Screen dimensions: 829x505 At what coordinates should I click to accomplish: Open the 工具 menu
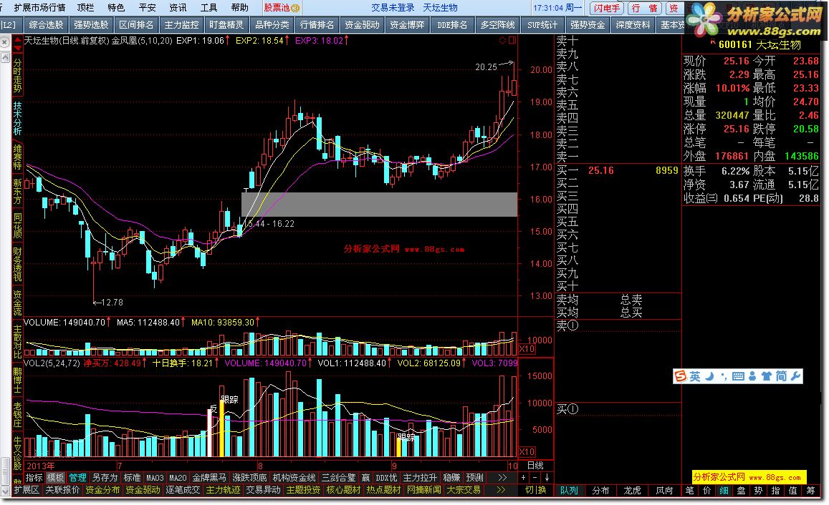[x=209, y=7]
